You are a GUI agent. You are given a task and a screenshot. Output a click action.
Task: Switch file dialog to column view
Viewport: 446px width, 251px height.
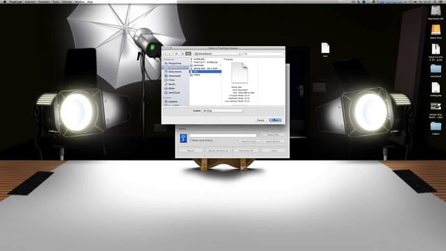188,54
